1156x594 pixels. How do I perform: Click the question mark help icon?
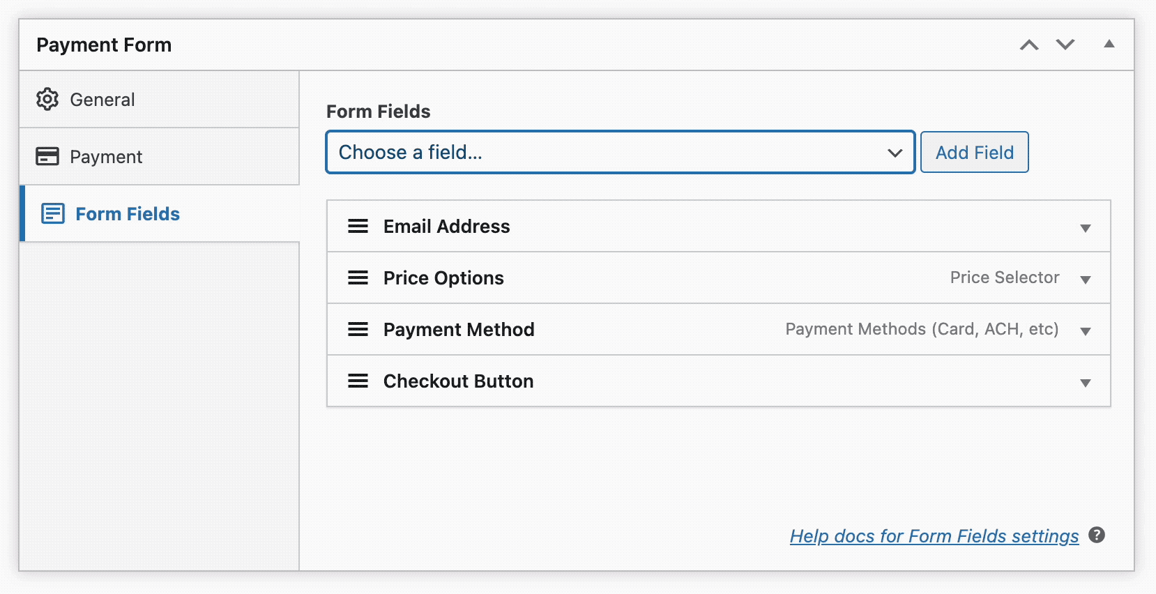[1096, 535]
